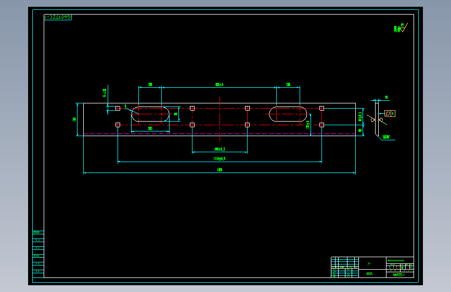Select the 130 dimension above the left slot
The height and width of the screenshot is (292, 451).
coord(150,85)
